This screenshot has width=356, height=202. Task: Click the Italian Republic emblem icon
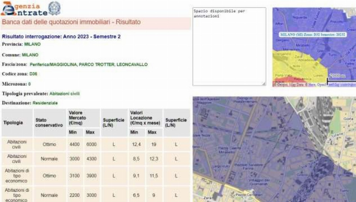(54, 8)
